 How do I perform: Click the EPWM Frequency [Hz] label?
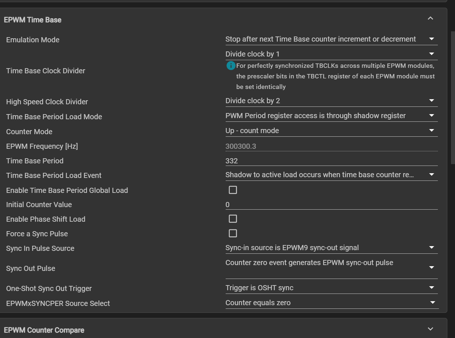tap(42, 146)
